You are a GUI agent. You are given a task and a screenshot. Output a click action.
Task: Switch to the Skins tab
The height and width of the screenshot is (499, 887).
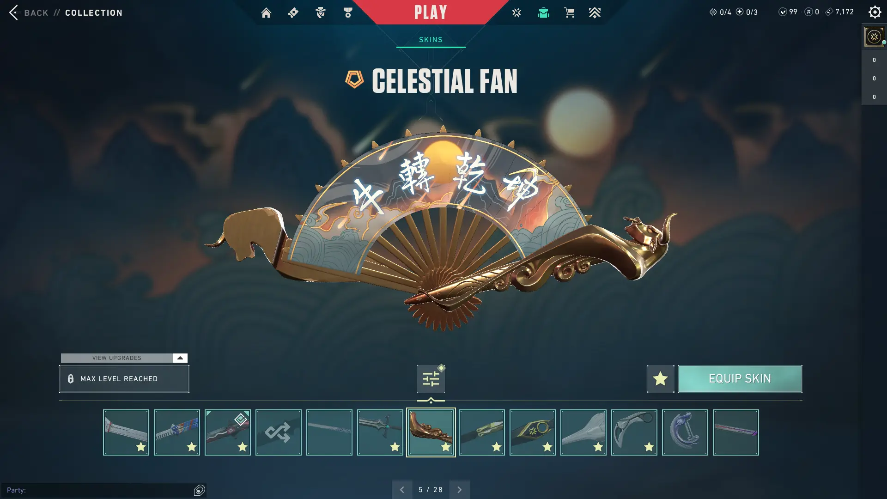pos(431,40)
